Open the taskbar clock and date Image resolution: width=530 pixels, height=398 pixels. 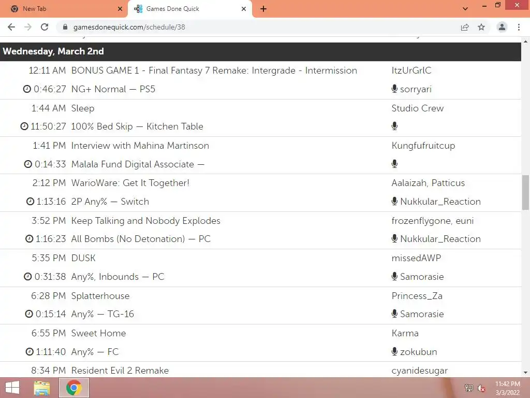[507, 388]
